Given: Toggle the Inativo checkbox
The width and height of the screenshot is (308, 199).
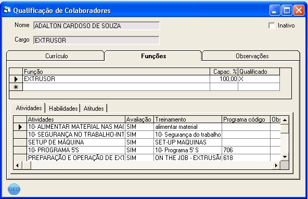Looking at the screenshot, I should point(272,25).
